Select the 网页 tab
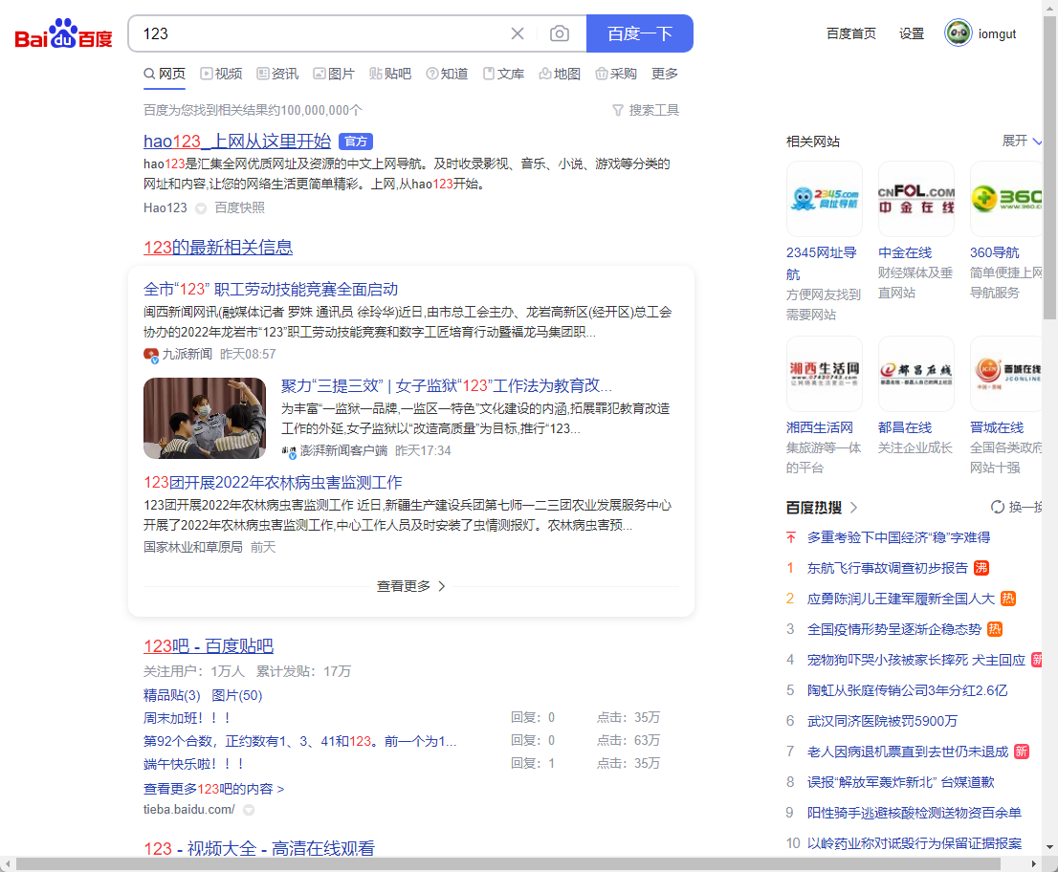This screenshot has width=1058, height=872. pyautogui.click(x=165, y=74)
